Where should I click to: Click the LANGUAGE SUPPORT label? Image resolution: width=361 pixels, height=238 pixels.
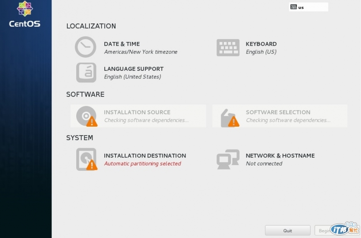(134, 69)
